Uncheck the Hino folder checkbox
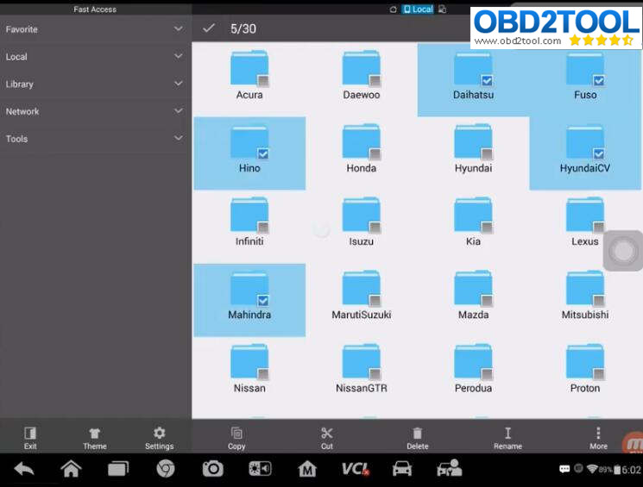Image resolution: width=643 pixels, height=487 pixels. (263, 154)
